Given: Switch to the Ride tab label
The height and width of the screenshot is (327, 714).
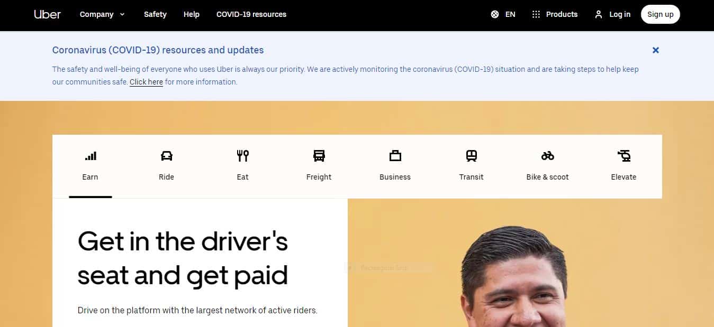Looking at the screenshot, I should [166, 177].
